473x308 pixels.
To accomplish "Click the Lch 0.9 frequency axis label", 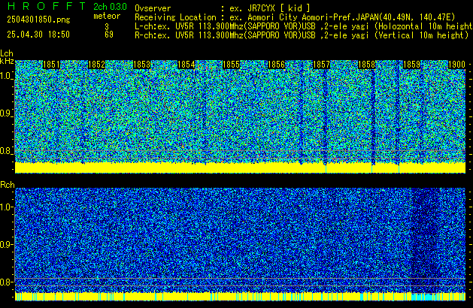I will (x=6, y=113).
